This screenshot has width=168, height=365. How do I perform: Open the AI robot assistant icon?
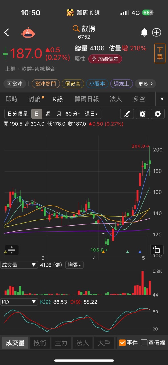click(28, 33)
